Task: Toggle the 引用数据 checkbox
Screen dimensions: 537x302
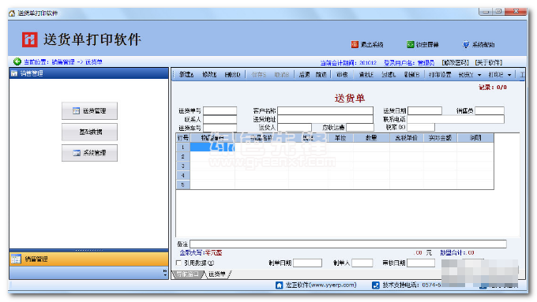Action: click(178, 263)
